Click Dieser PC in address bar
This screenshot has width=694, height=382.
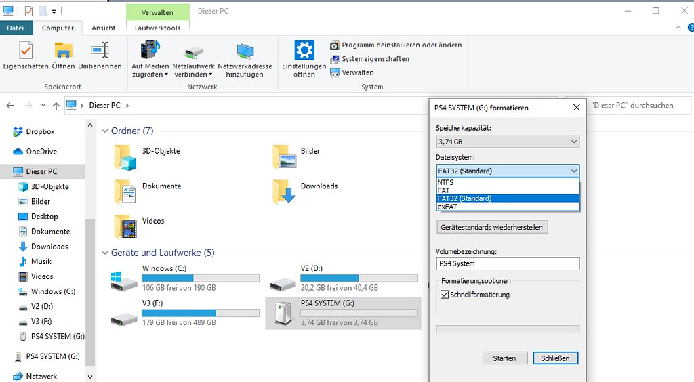(104, 105)
